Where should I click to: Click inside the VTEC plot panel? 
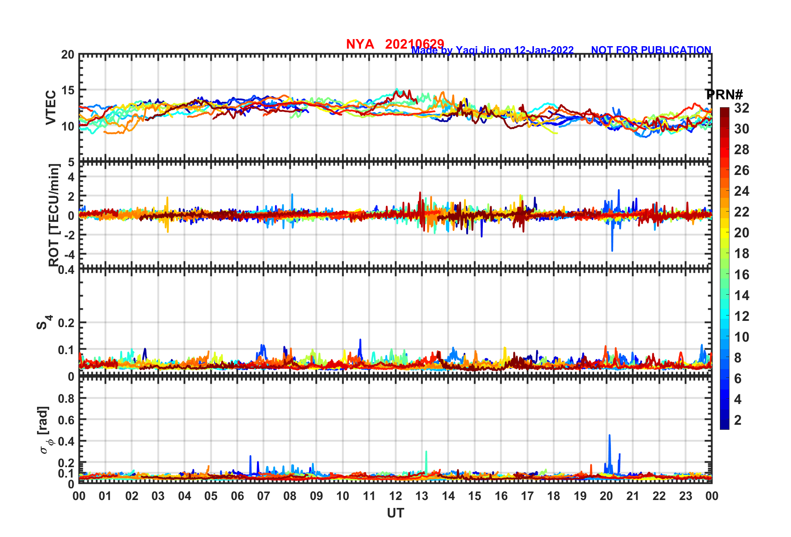tap(395, 107)
